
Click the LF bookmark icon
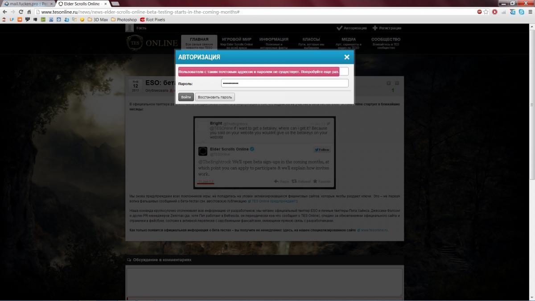(12, 20)
